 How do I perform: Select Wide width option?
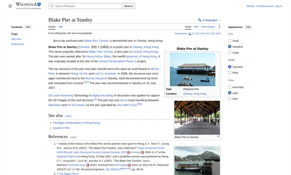pos(230,72)
